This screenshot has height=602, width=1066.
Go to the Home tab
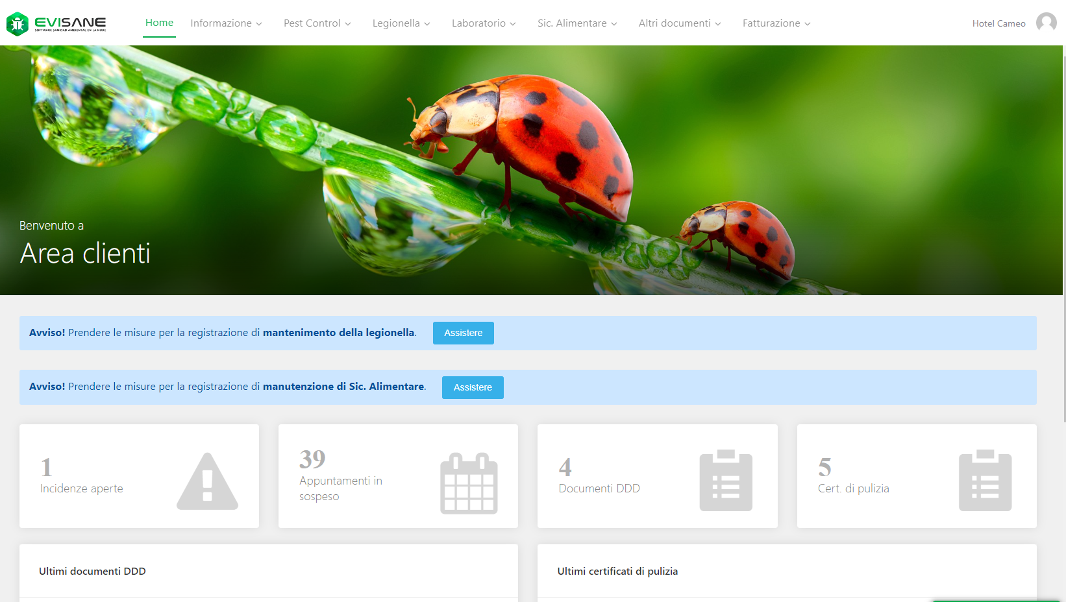[x=159, y=23]
